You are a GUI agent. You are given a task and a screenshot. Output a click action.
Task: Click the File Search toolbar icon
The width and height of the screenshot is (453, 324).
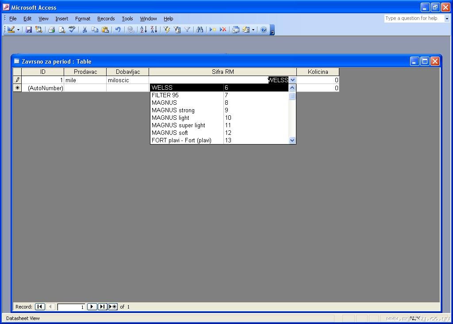[38, 30]
